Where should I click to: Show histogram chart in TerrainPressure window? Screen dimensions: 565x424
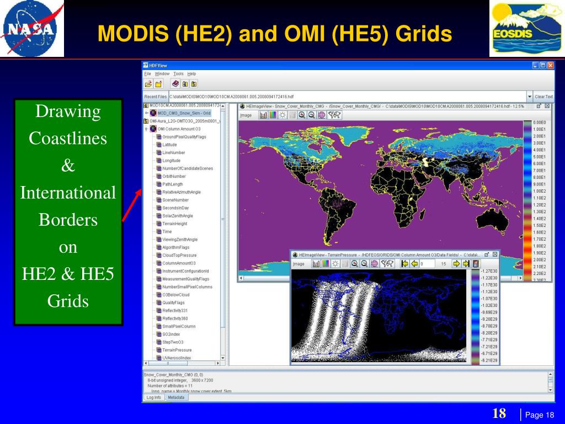[316, 264]
